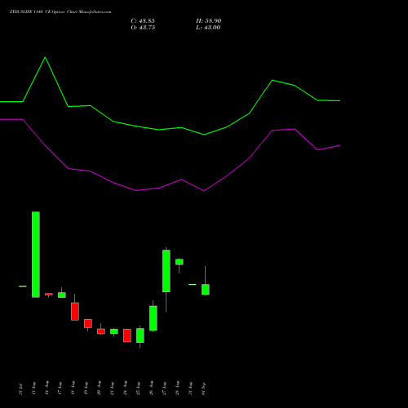Select the green candle above 17 Aug
The height and width of the screenshot is (408, 408).
coord(62,295)
